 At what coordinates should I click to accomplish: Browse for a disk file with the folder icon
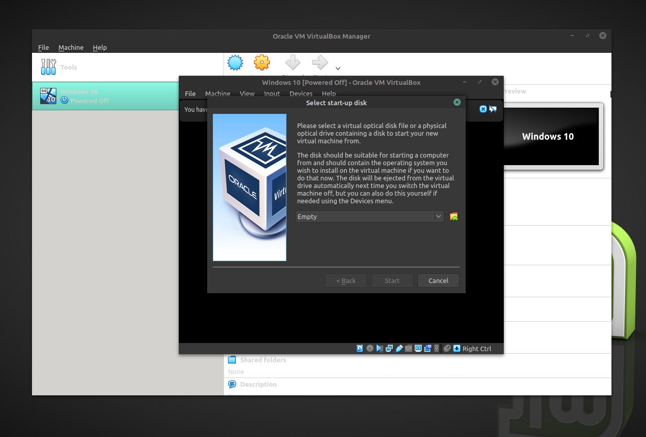454,217
